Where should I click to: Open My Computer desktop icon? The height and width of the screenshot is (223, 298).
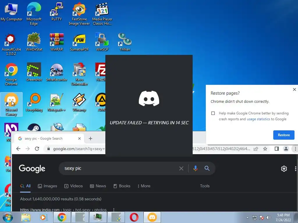point(11,12)
